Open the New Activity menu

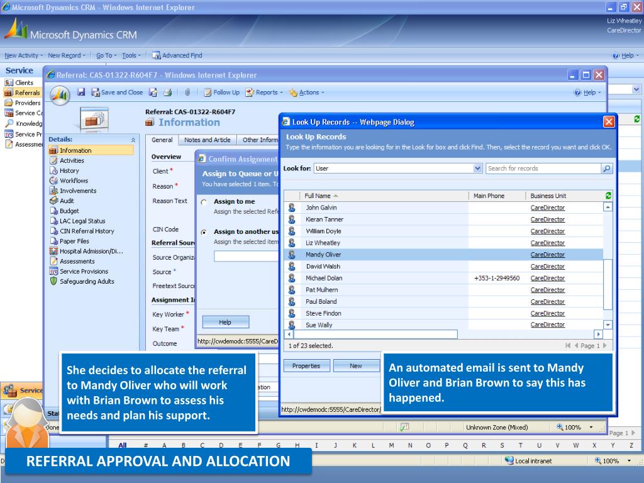point(23,55)
